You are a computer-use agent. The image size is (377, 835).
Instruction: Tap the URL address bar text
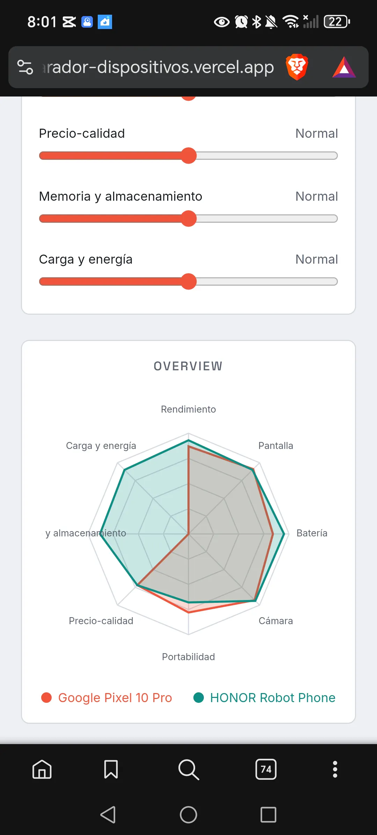pyautogui.click(x=158, y=67)
